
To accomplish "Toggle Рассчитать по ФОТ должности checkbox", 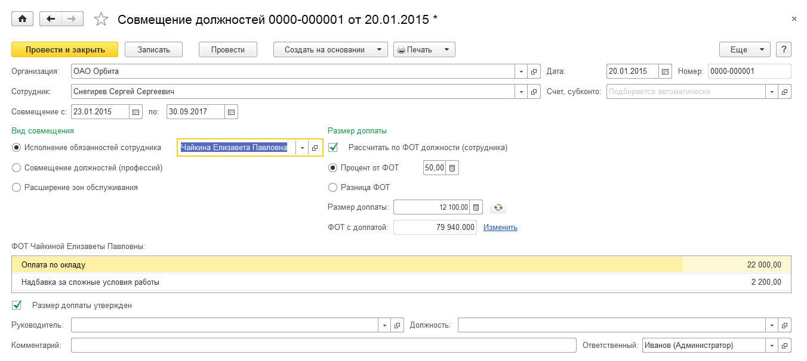I will coord(333,147).
